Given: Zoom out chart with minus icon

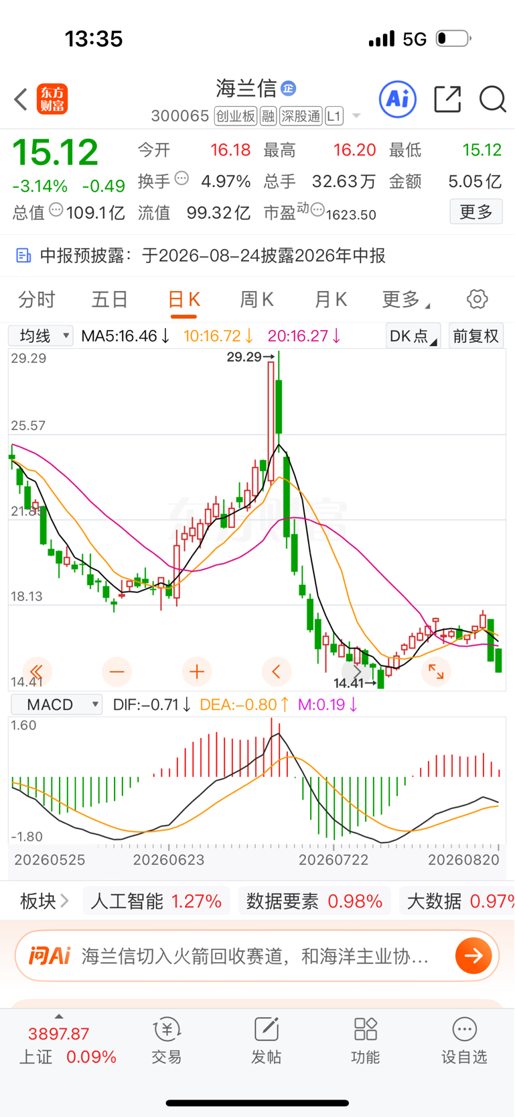Looking at the screenshot, I should click(x=117, y=672).
